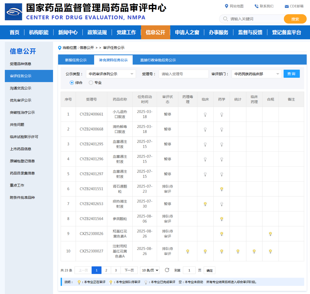
Task: Click the contact us phone icon
Action: [256, 6]
